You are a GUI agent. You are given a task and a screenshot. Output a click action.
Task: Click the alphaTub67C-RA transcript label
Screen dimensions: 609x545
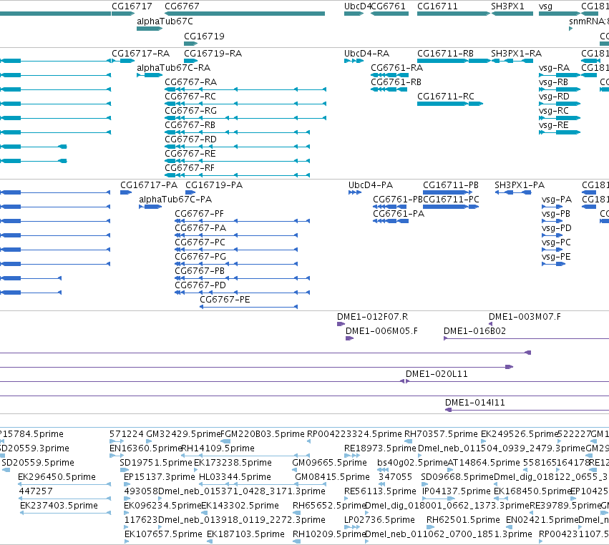coord(173,67)
